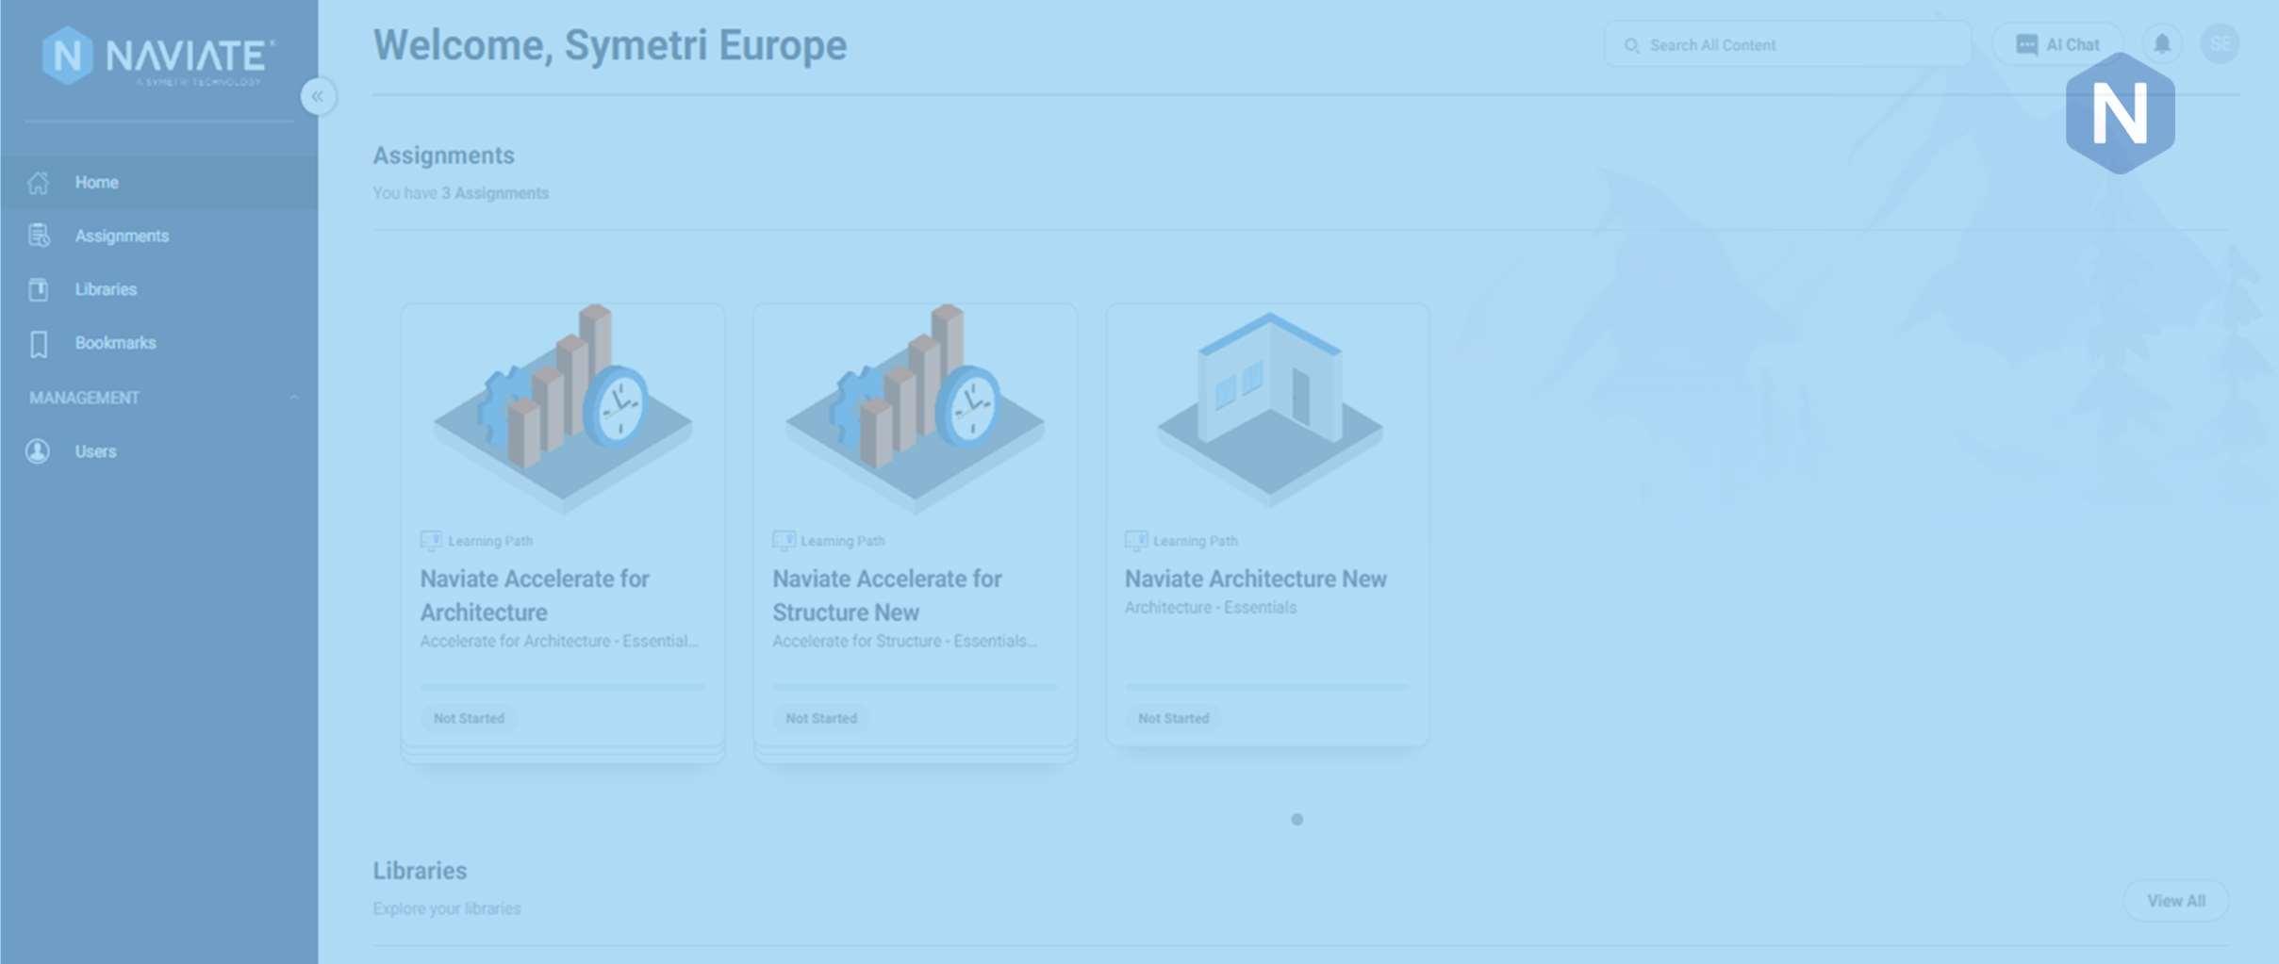The width and height of the screenshot is (2279, 964).
Task: Click the magnifier icon in the search box
Action: pos(1631,45)
